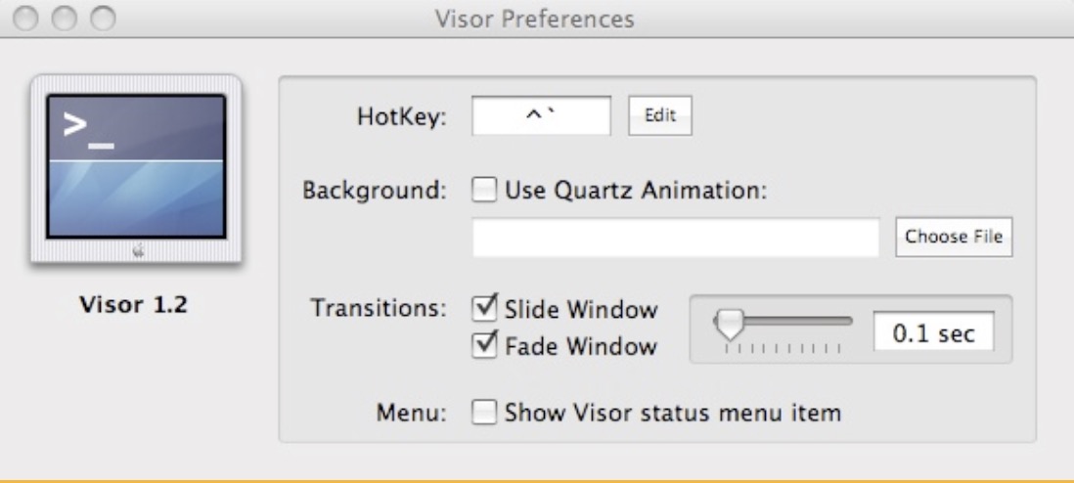
Task: Uncheck the Slide Window option
Action: [485, 309]
